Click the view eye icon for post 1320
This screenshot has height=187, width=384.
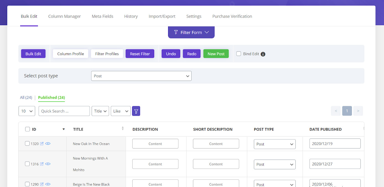coord(48,144)
